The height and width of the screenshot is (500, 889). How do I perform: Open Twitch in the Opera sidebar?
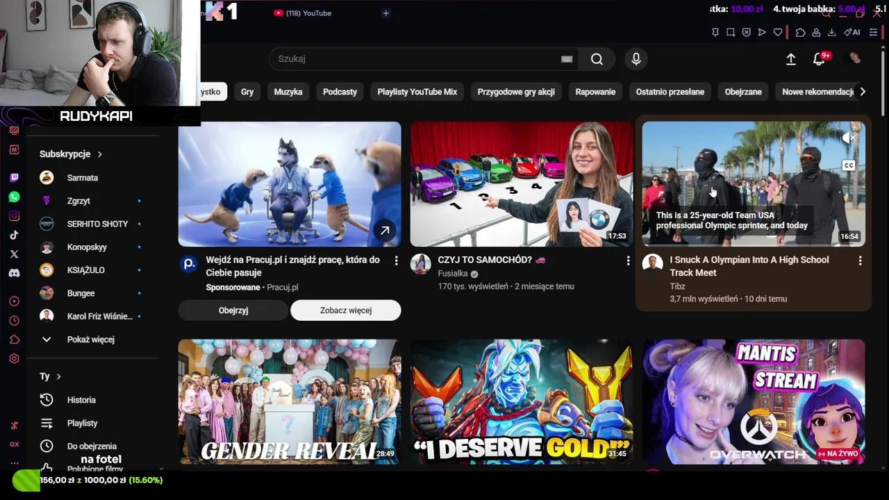point(14,178)
